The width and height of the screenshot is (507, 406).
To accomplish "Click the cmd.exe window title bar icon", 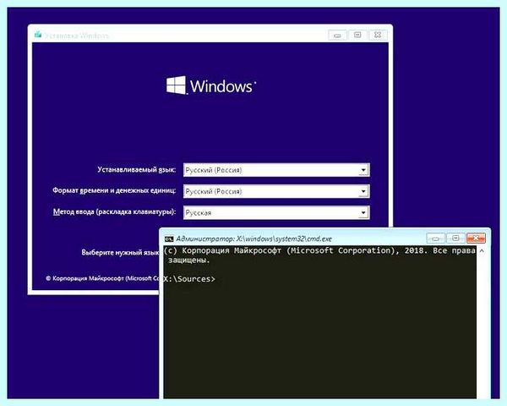I will coord(169,239).
